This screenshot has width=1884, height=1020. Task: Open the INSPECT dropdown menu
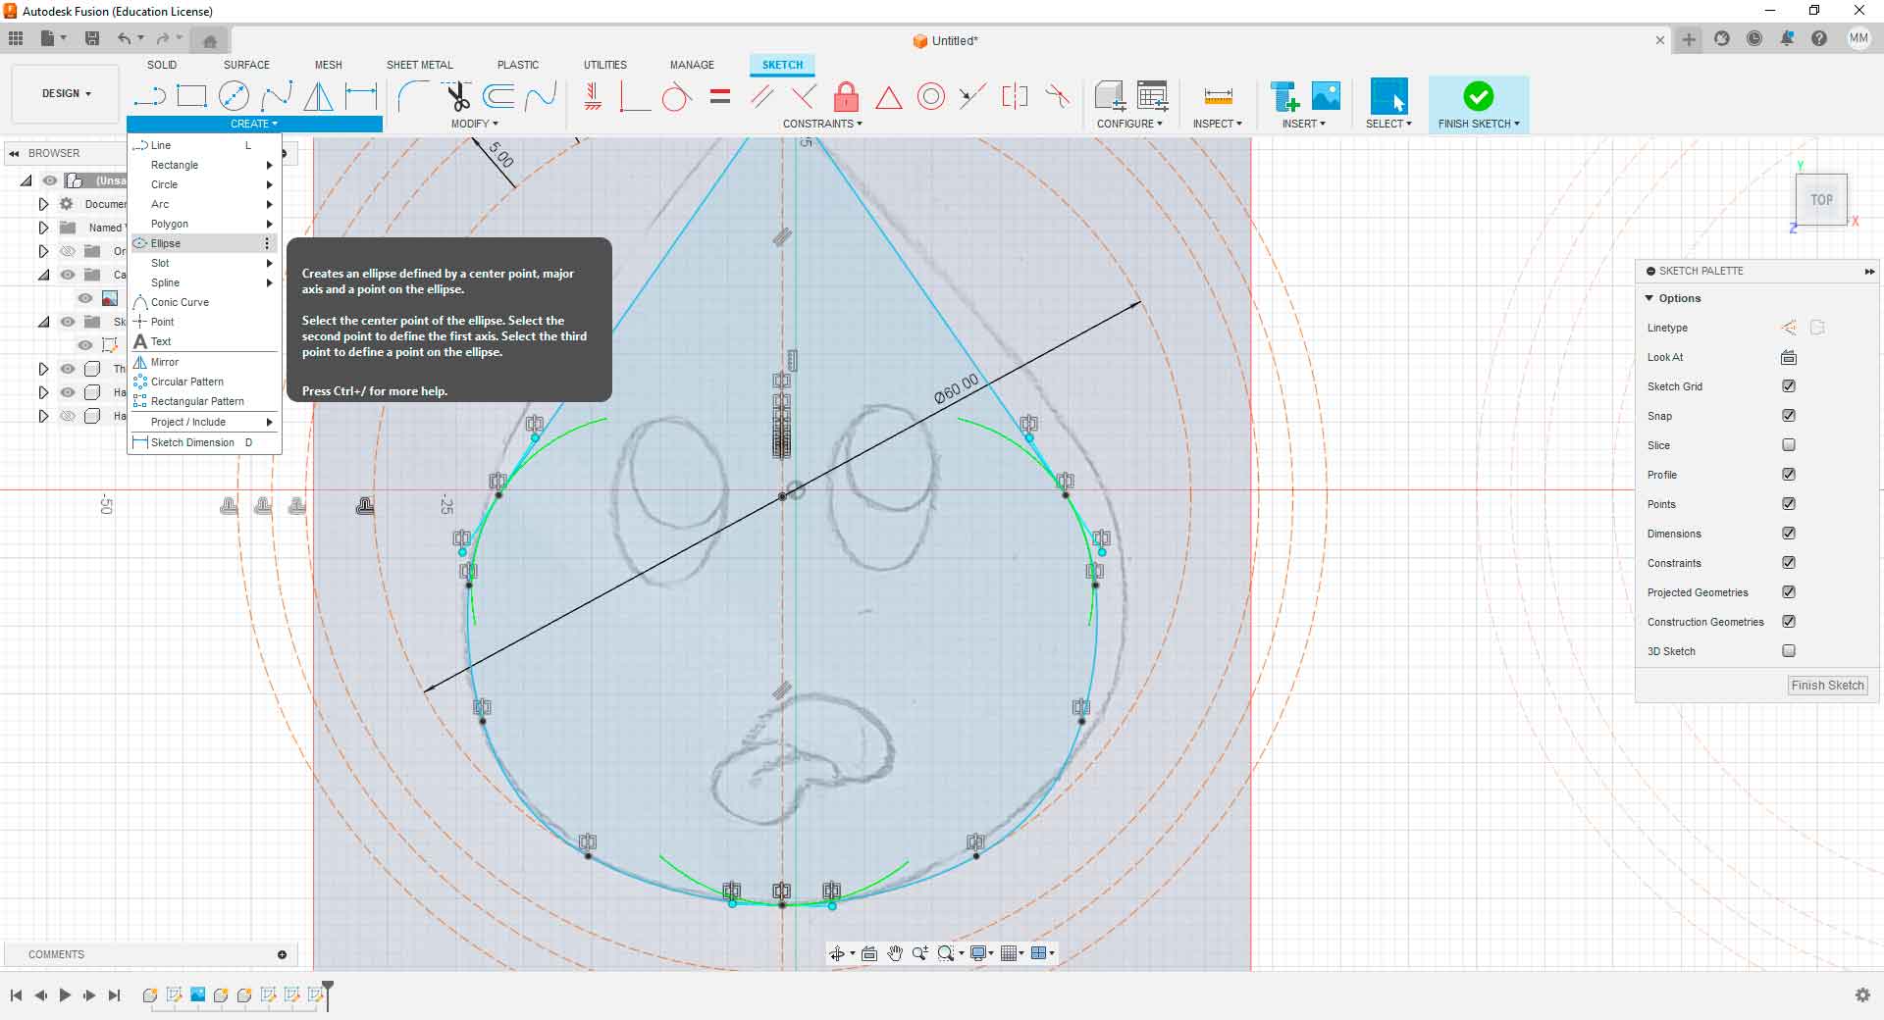point(1218,124)
